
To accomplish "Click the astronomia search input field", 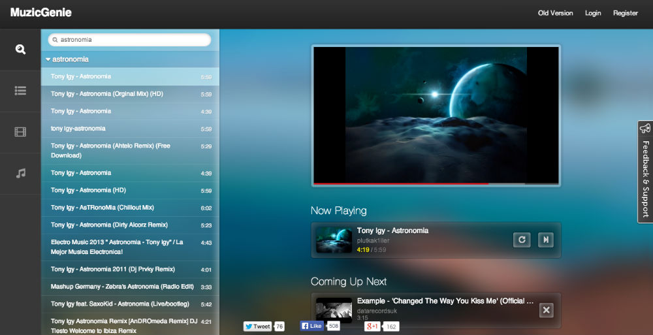I will (x=129, y=40).
